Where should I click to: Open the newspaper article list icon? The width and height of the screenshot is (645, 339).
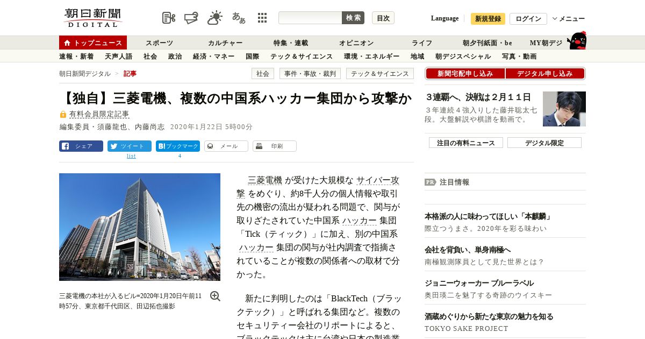pos(169,18)
